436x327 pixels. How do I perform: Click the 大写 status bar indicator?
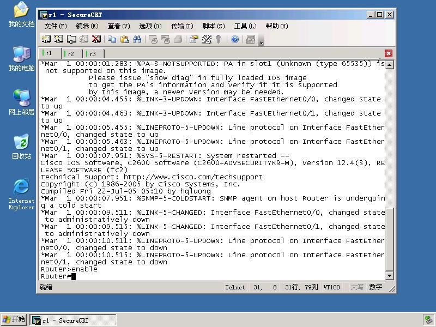point(357,287)
